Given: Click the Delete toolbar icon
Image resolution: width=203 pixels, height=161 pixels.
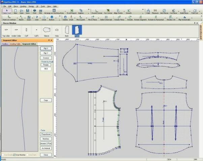Looking at the screenshot, I should 65,18.
